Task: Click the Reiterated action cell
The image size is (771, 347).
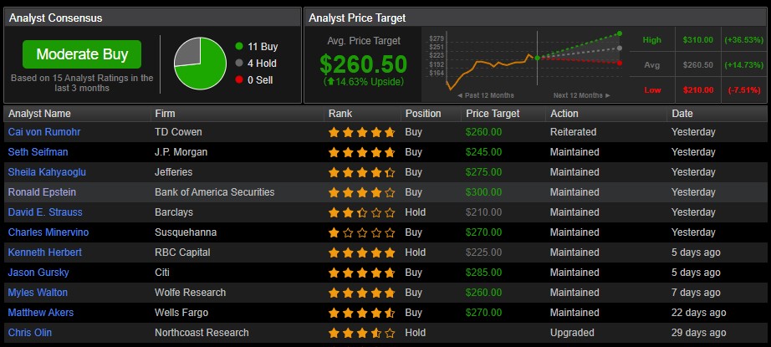Action: (574, 132)
